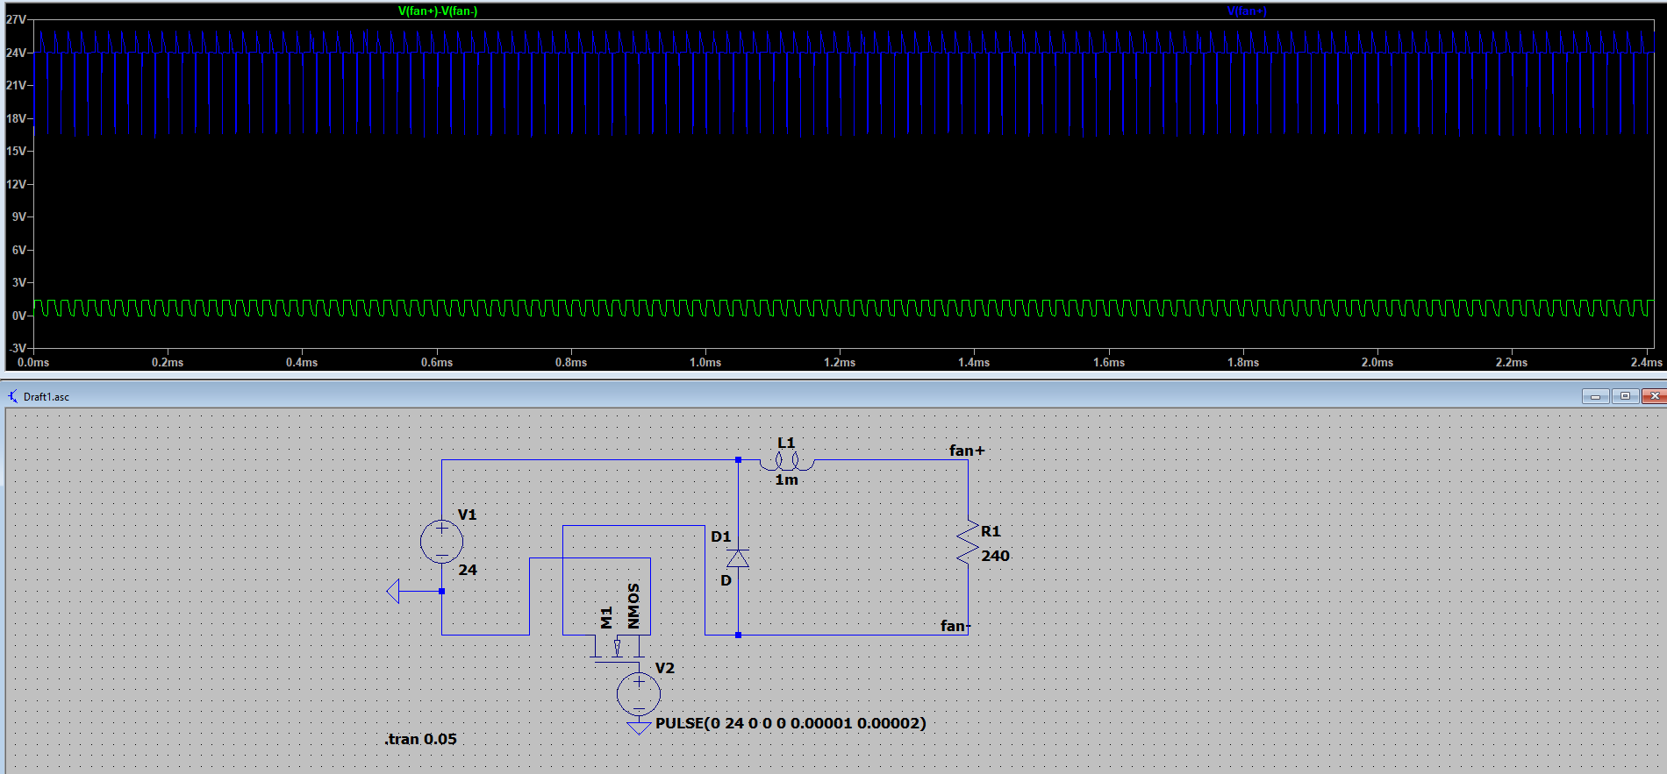Click the Draft1.asc window title
This screenshot has width=1667, height=774.
point(47,397)
